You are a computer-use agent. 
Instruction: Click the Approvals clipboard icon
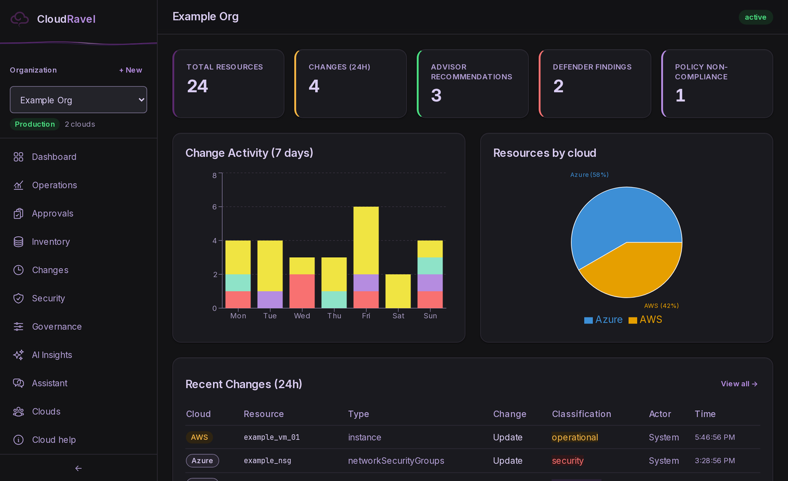pos(18,213)
